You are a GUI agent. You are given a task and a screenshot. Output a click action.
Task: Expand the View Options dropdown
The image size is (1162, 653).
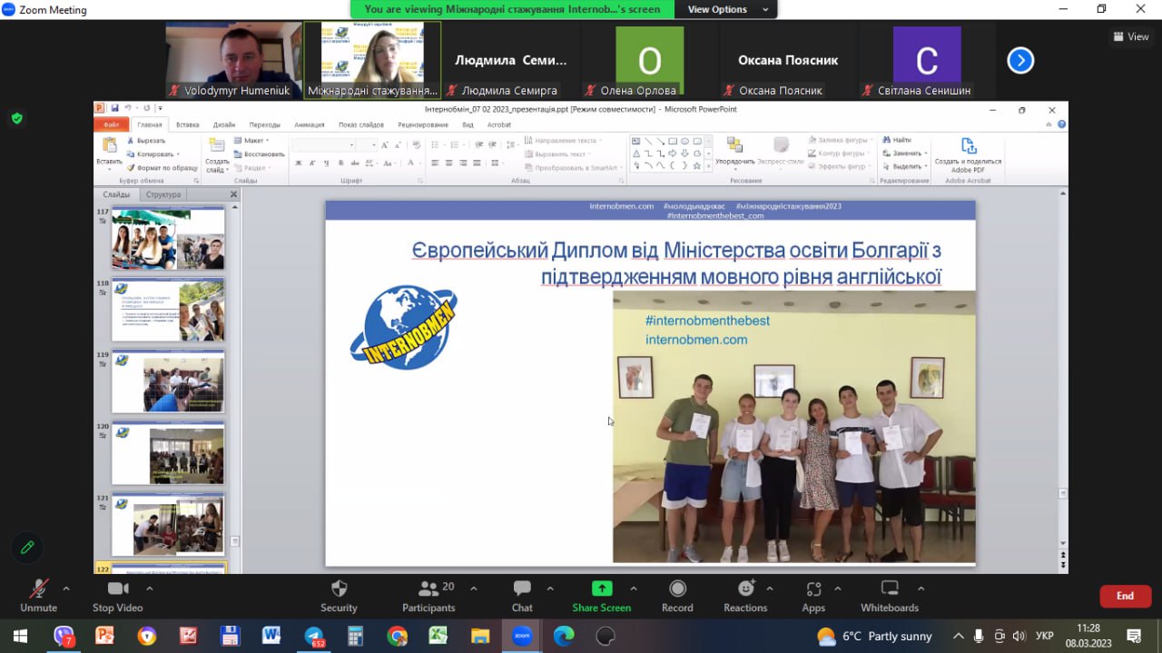[729, 9]
